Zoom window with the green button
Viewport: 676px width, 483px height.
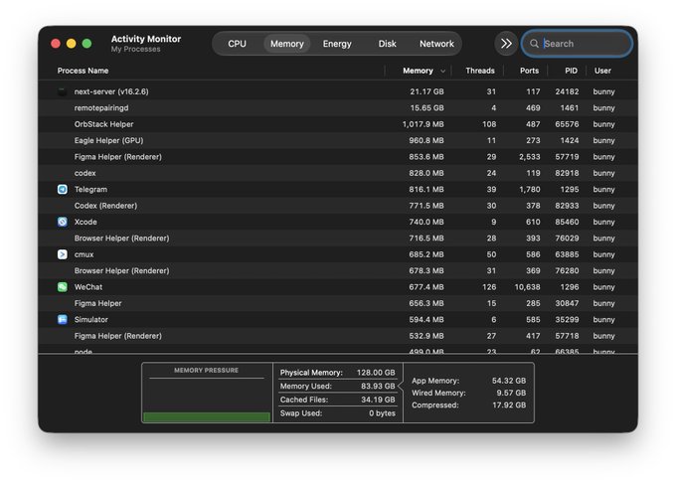tap(86, 44)
